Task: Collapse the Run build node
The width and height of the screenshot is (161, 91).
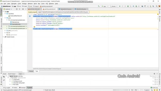Action: 8,78
